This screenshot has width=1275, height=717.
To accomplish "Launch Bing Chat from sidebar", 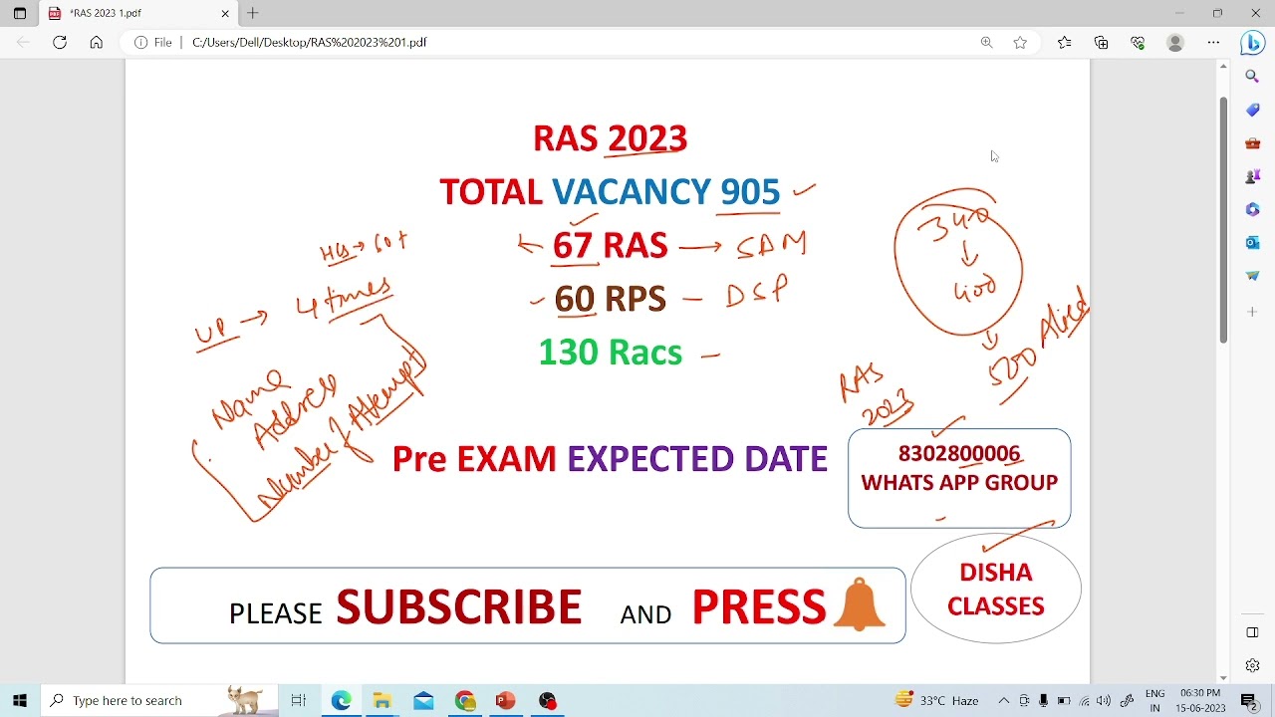I will click(1252, 43).
